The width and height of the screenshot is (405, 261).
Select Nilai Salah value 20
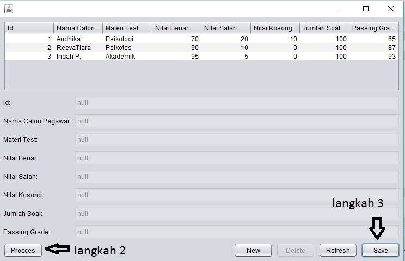click(226, 39)
